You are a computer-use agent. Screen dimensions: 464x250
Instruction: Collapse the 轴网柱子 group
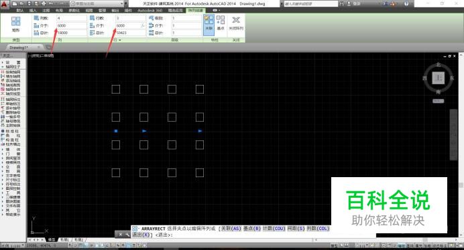pos(11,67)
